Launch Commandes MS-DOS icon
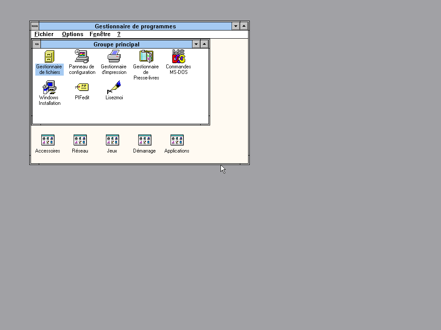Viewport: 441px width, 330px height. click(x=178, y=57)
